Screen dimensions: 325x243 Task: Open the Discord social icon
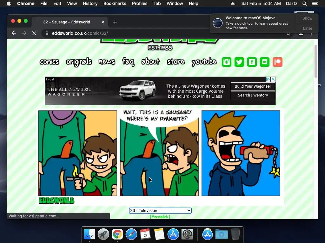265,62
